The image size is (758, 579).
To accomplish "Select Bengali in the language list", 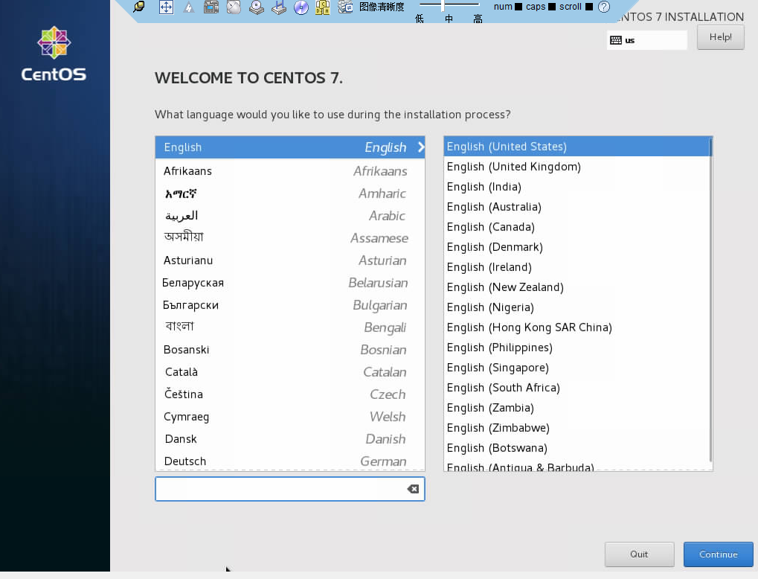I will 290,327.
